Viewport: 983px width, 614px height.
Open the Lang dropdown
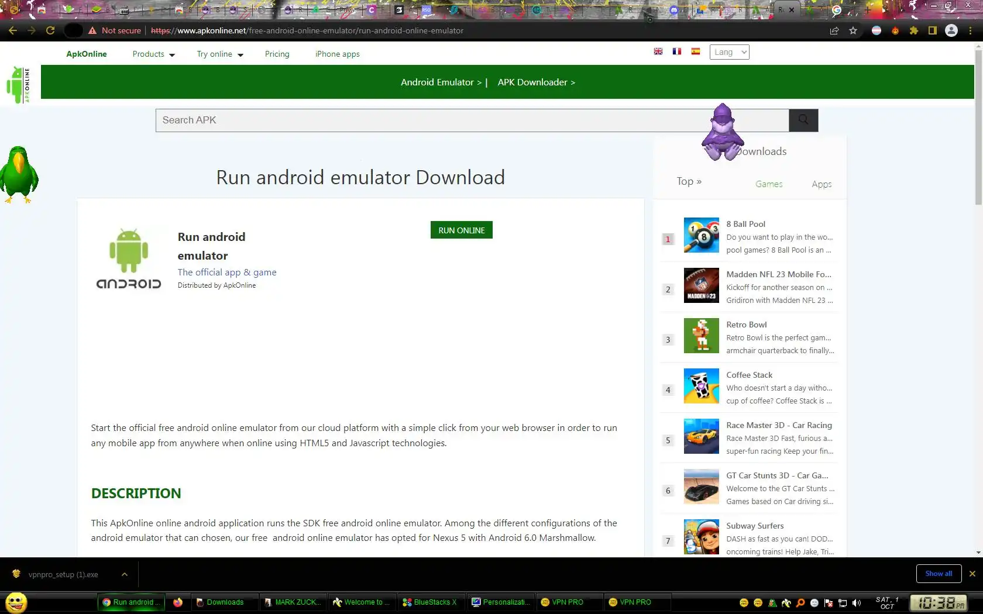(x=729, y=52)
